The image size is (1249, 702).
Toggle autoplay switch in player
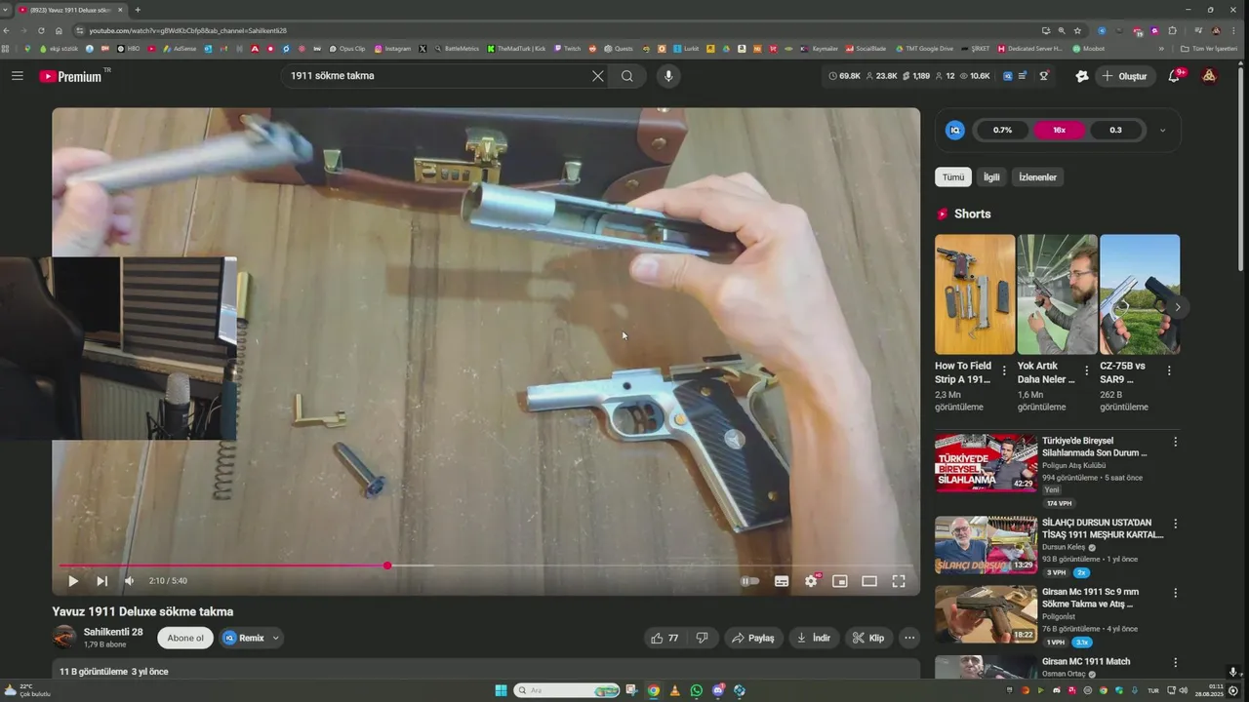coord(749,581)
